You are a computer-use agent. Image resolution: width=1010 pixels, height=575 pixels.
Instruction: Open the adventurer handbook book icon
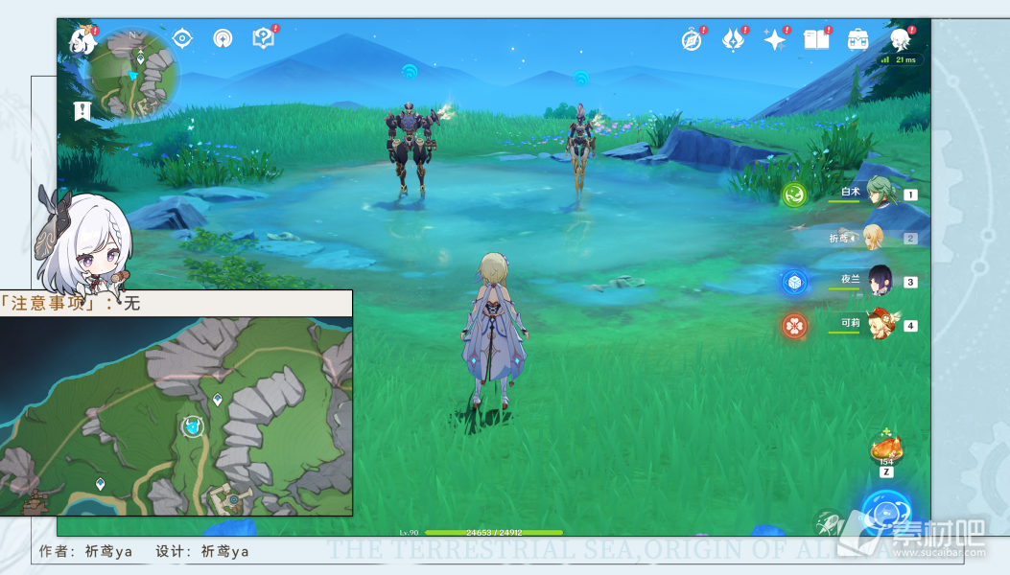(x=817, y=40)
